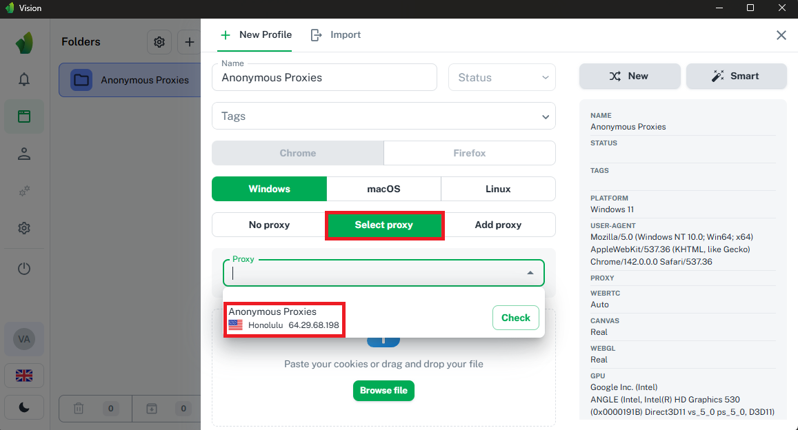798x430 pixels.
Task: Open the team members section icon
Action: pos(23,153)
